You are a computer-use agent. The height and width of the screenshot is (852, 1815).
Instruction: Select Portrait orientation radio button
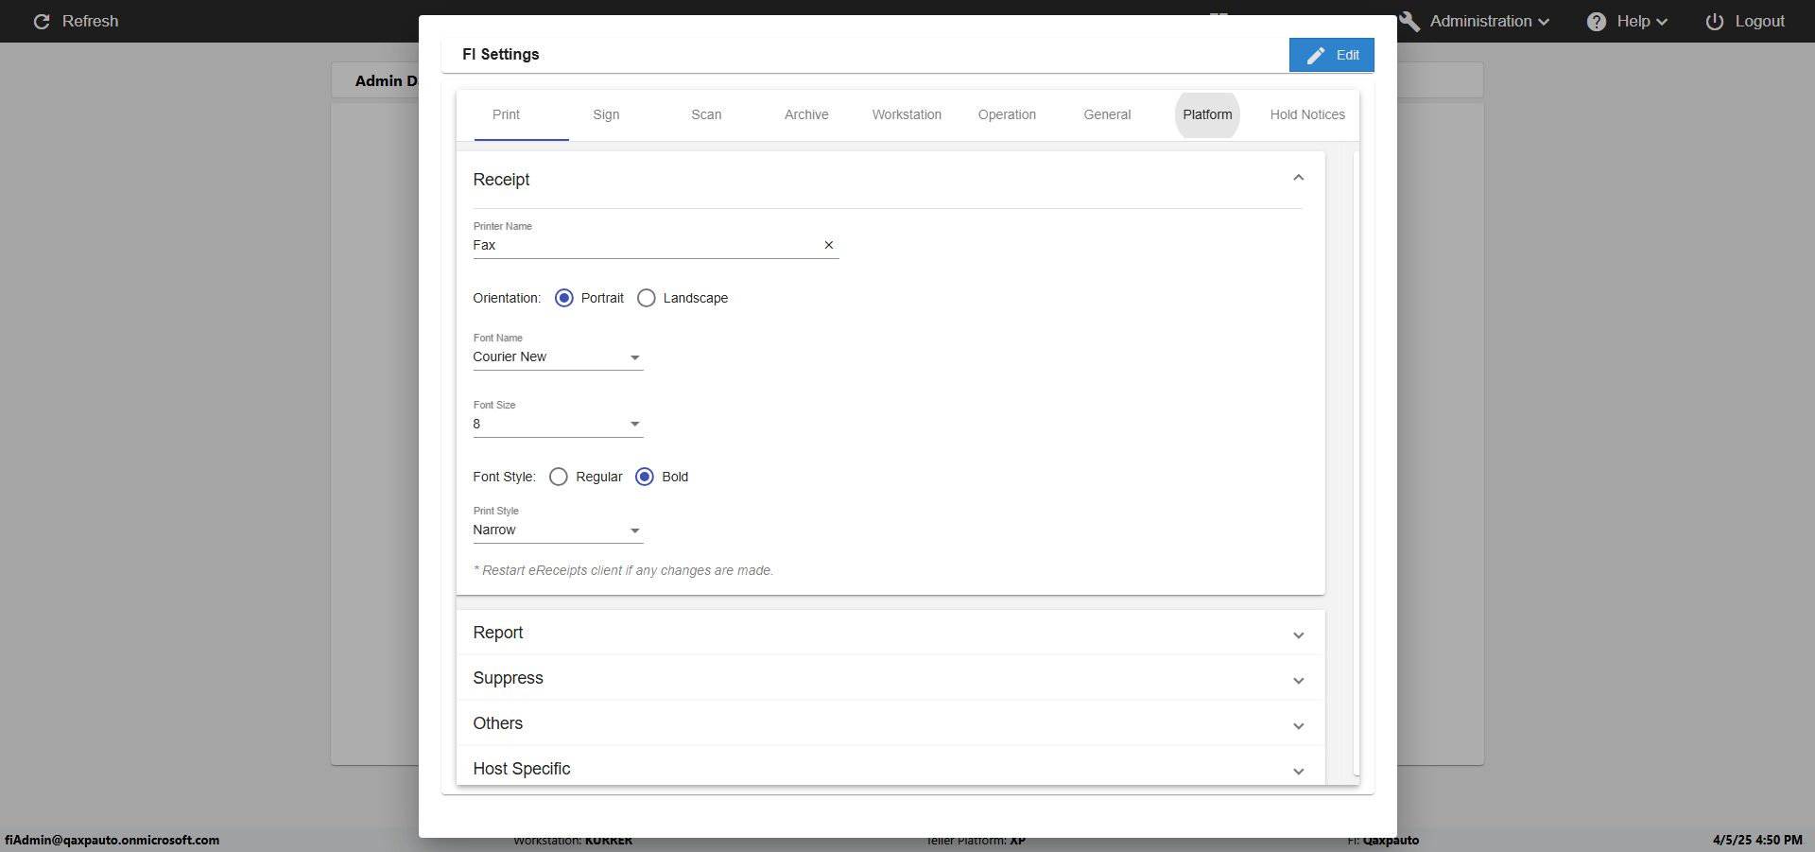[x=564, y=298]
